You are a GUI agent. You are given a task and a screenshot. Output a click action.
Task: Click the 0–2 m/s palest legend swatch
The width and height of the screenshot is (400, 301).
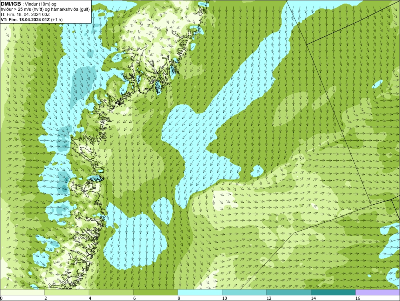(x=22, y=292)
